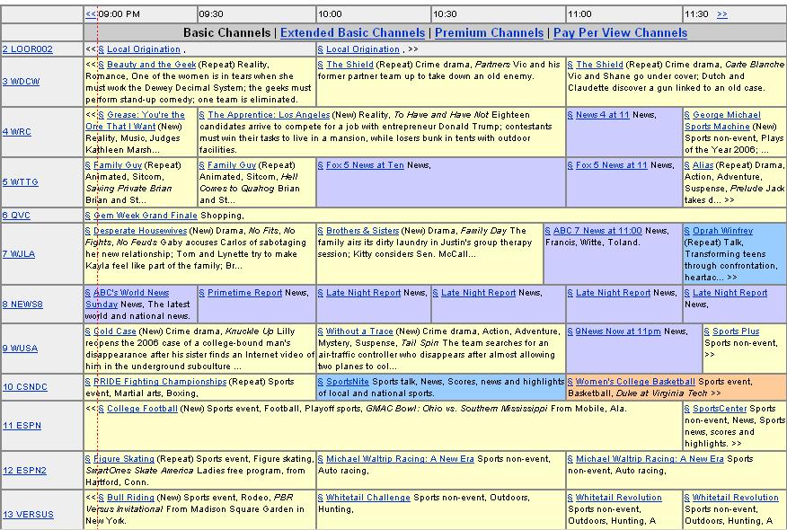Open the Without a Trace link

(359, 331)
